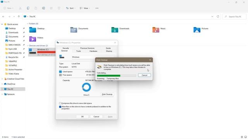
Task: Collapse the Folders (6) group
Action: tap(28, 24)
